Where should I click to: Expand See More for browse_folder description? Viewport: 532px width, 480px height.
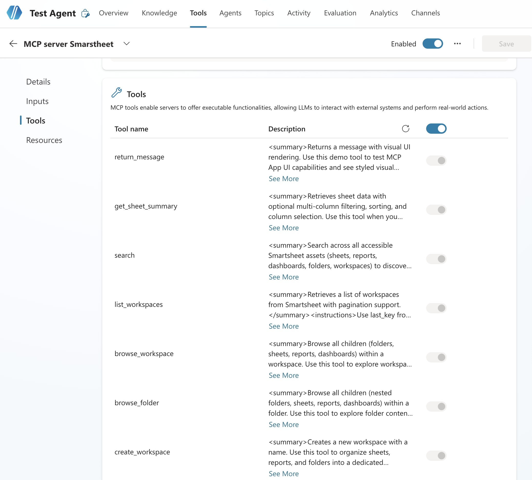point(284,425)
